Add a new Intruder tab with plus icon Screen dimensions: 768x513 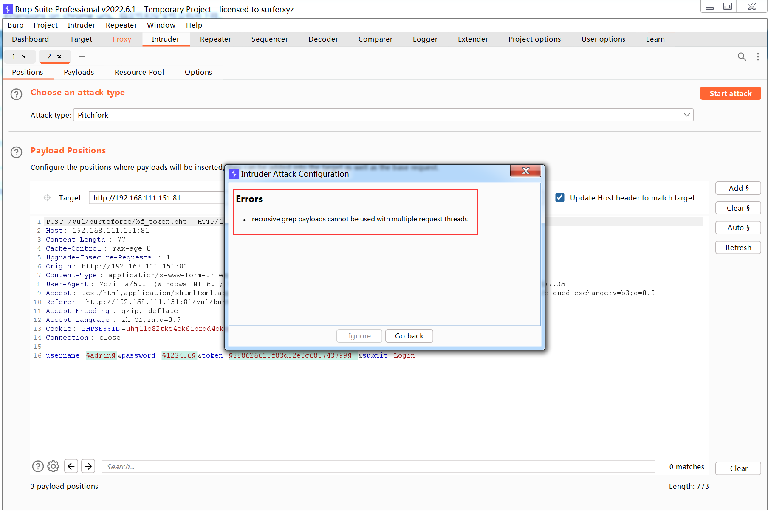[82, 56]
